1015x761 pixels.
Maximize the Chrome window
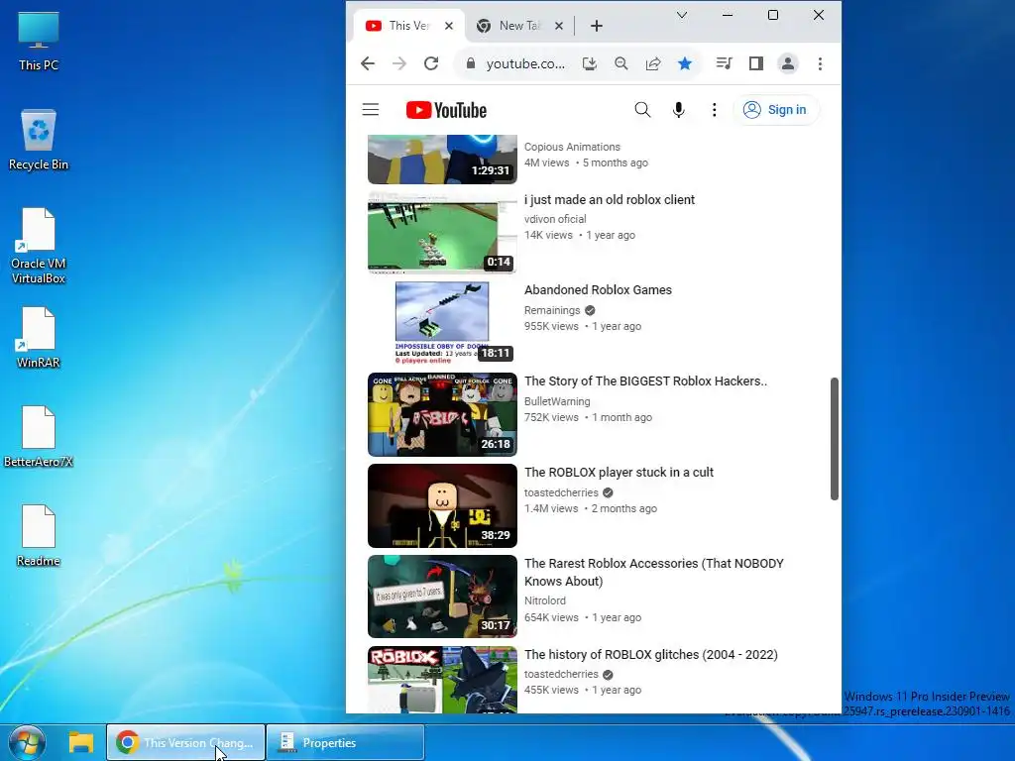coord(773,15)
